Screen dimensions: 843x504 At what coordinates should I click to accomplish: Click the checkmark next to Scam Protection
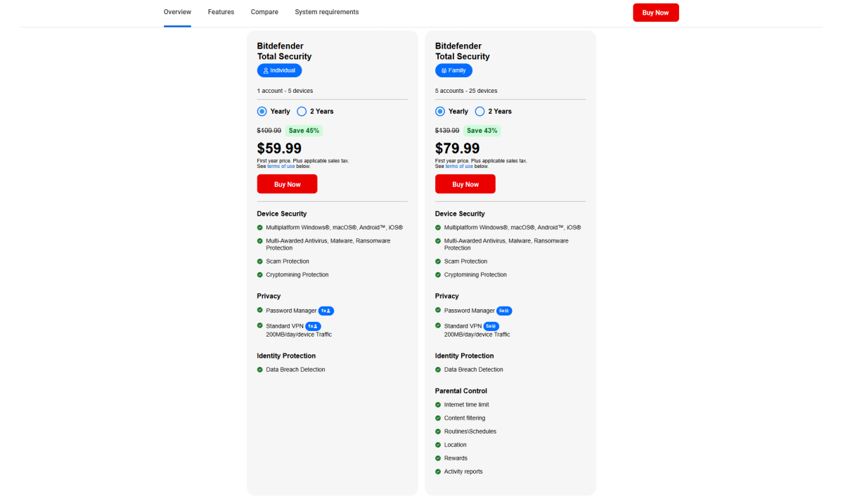(x=260, y=261)
